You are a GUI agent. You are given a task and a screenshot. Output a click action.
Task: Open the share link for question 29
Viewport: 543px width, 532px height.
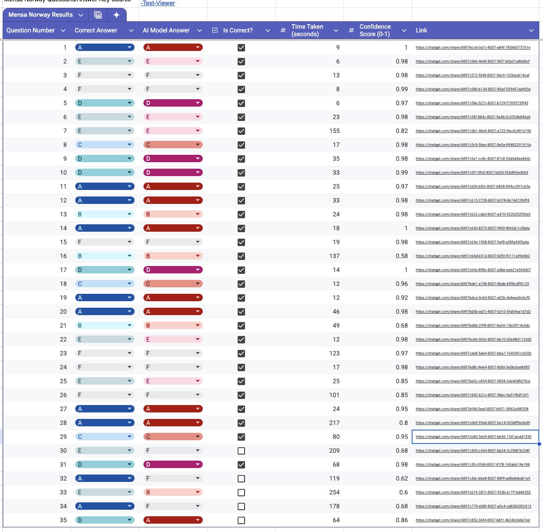point(473,437)
